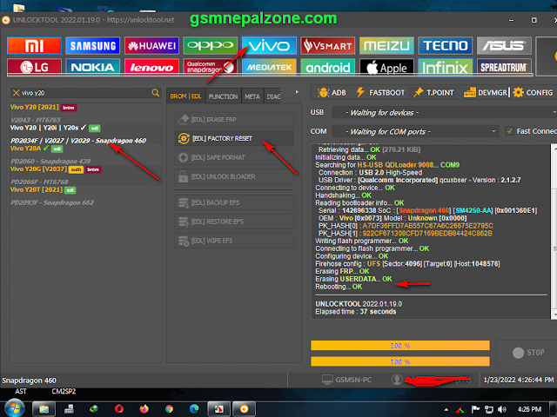Viewport: 557px width, 417px height.
Task: Select the Meizu brand tile
Action: click(386, 46)
